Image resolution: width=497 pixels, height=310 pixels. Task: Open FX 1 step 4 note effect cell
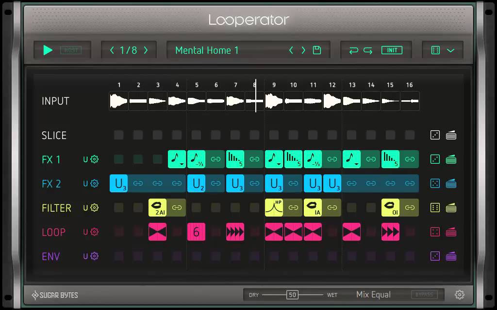[x=177, y=159]
